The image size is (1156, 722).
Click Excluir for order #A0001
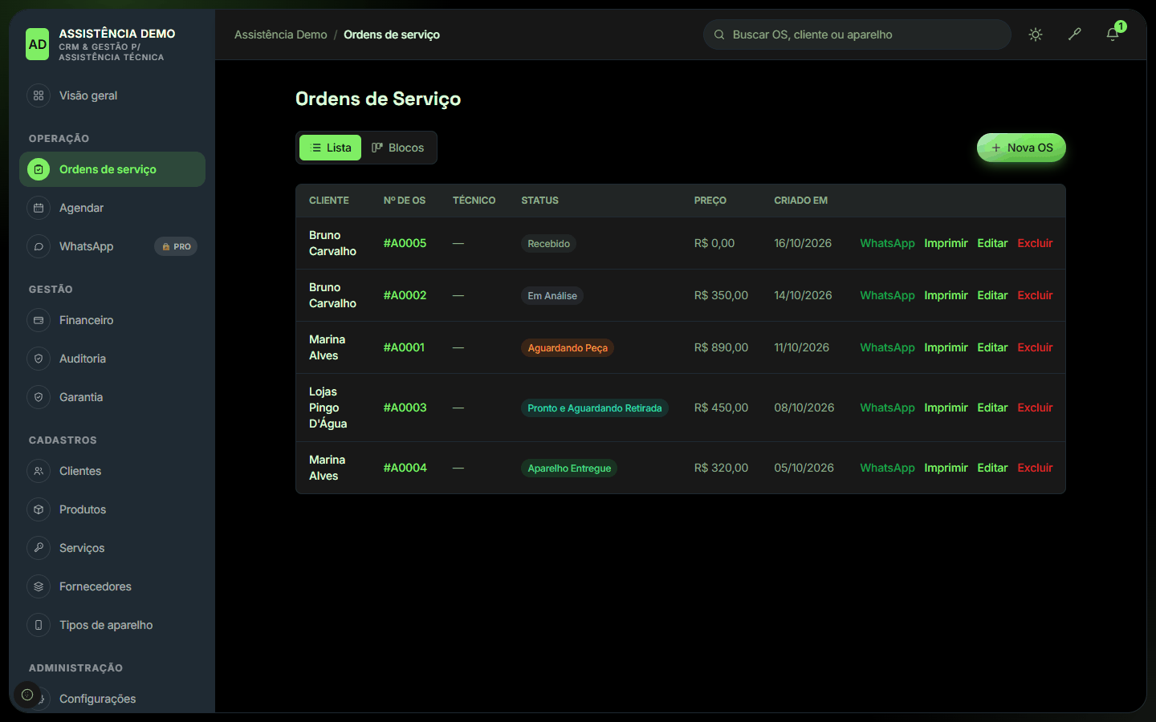click(x=1035, y=347)
